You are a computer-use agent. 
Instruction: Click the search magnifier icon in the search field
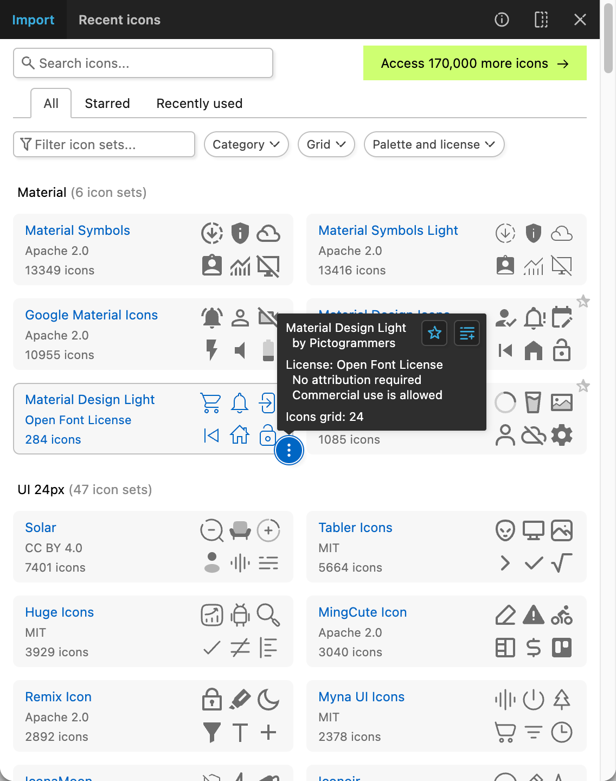click(29, 63)
